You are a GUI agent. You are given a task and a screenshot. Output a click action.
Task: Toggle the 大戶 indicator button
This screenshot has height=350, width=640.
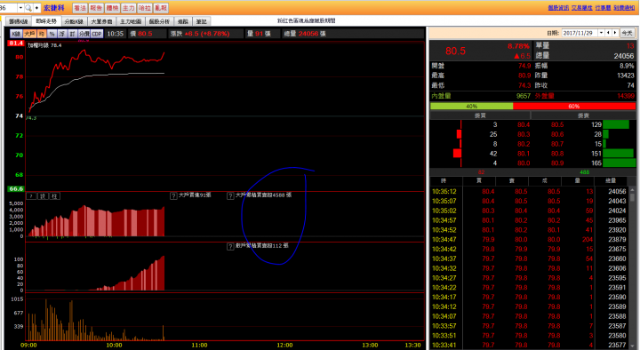click(29, 34)
